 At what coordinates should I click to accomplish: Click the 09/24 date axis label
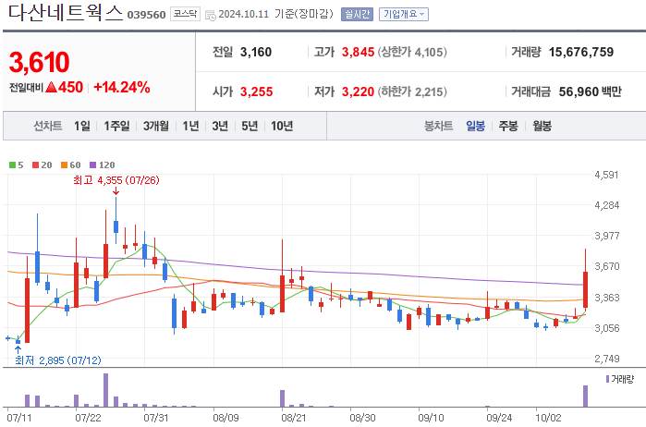pyautogui.click(x=499, y=418)
